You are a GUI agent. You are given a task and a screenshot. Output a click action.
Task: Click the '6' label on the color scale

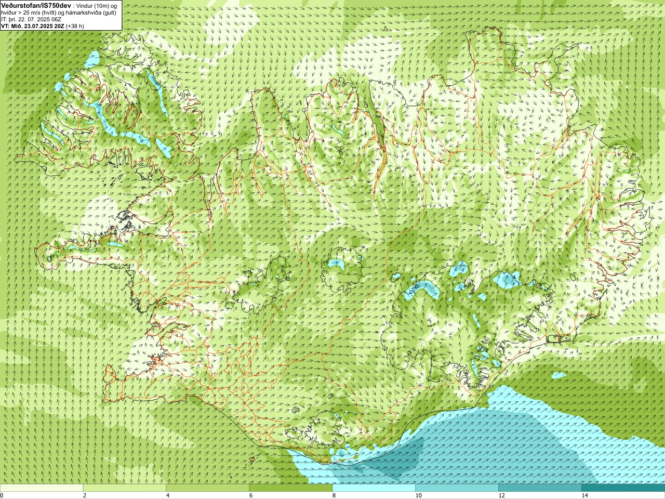coord(251,495)
